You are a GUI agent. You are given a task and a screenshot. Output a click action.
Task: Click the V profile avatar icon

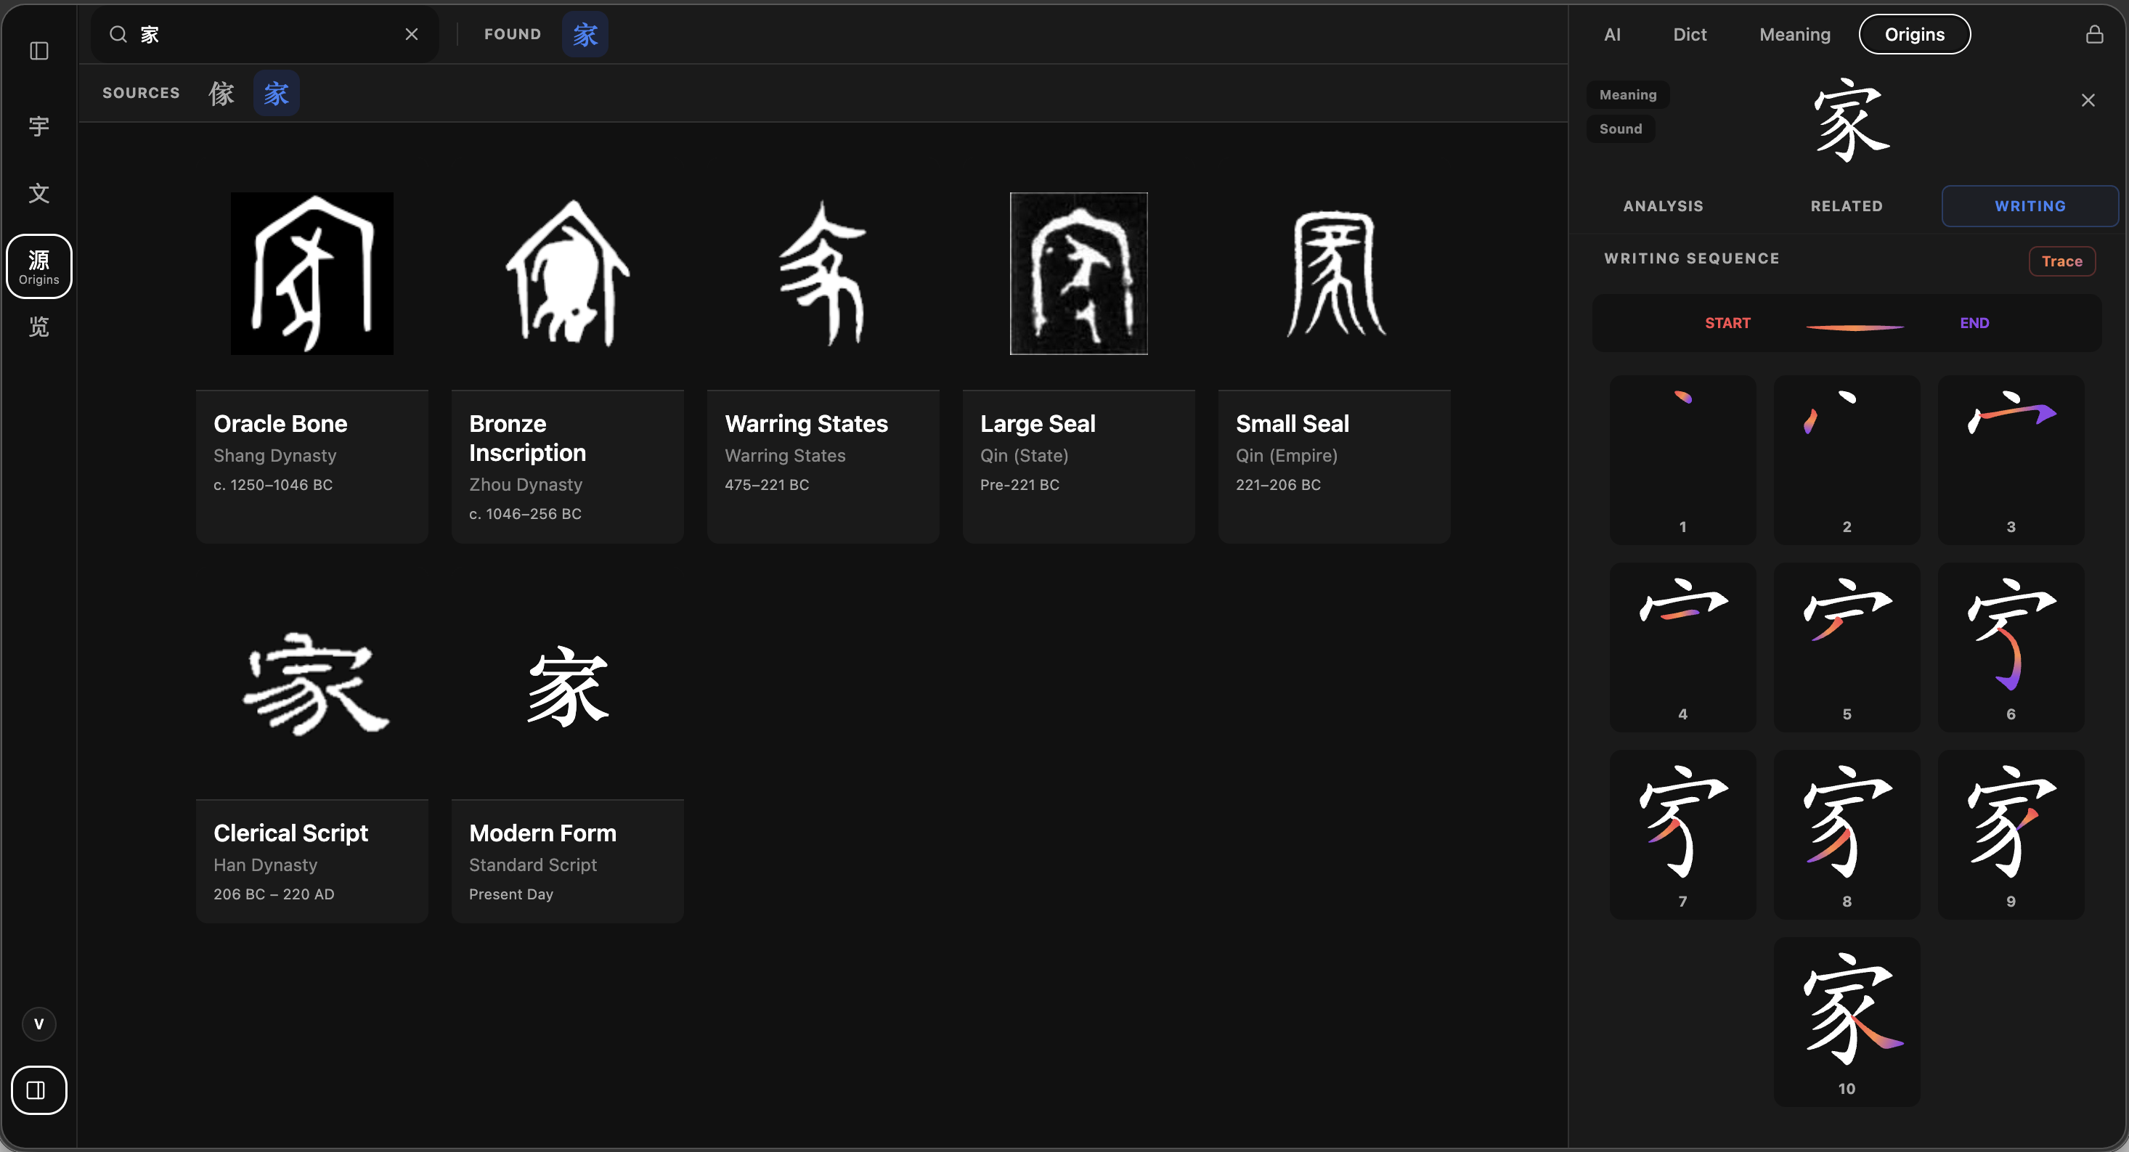coord(38,1024)
